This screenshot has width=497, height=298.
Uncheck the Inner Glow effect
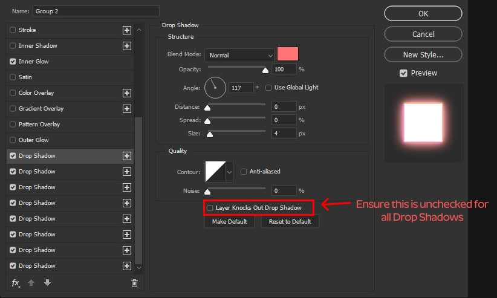click(x=13, y=62)
